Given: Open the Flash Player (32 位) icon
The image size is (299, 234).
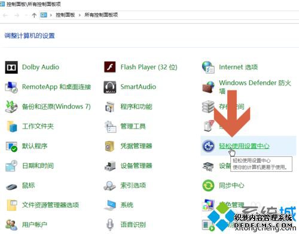Looking at the screenshot, I should point(110,67).
